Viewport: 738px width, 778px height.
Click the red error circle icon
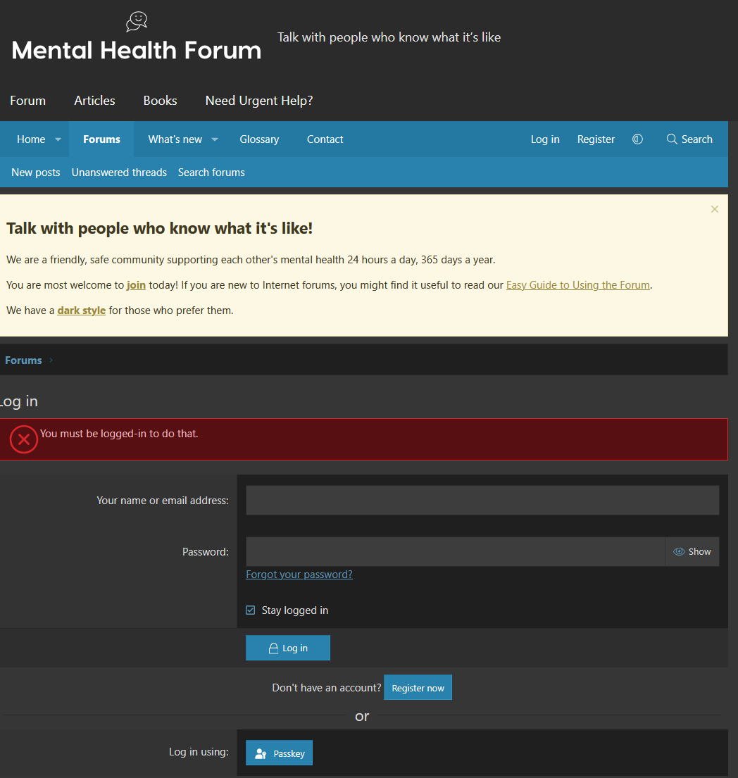pos(23,439)
